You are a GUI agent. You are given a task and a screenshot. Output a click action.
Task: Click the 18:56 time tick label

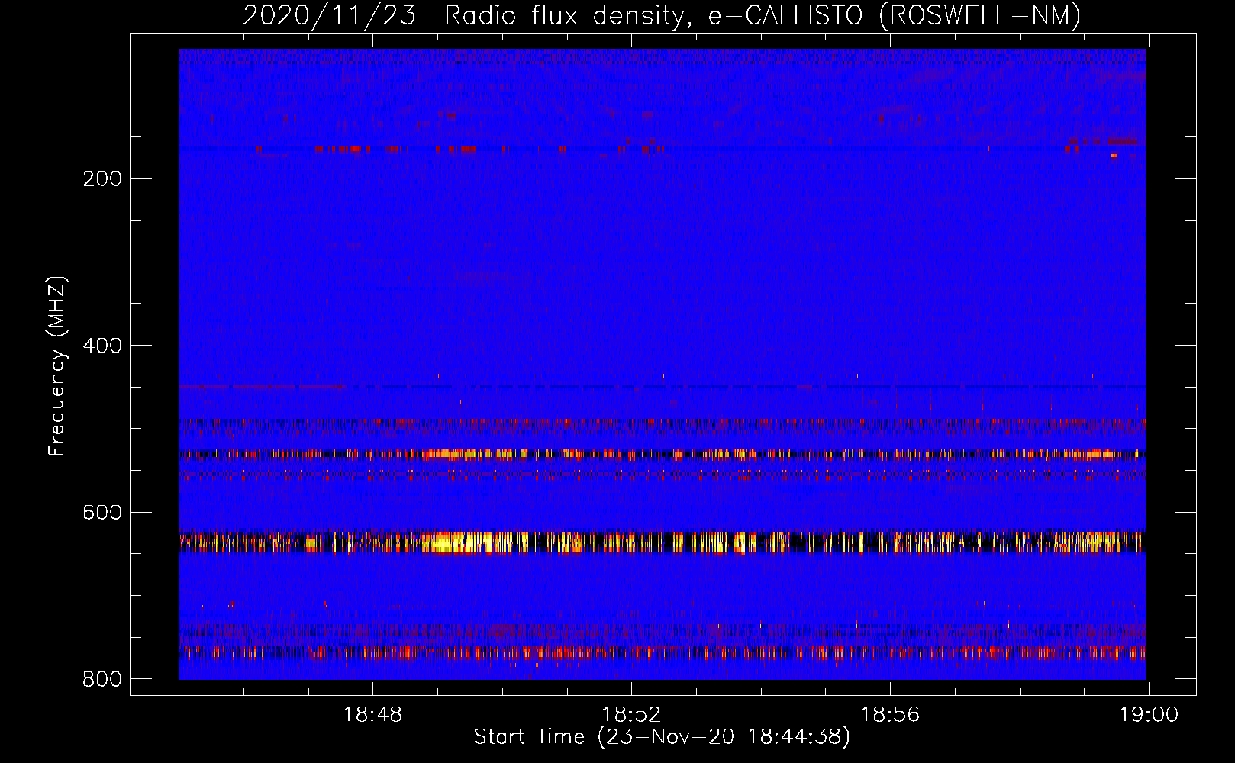pyautogui.click(x=890, y=715)
